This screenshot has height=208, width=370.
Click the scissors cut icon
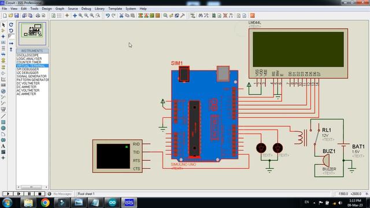click(x=121, y=16)
